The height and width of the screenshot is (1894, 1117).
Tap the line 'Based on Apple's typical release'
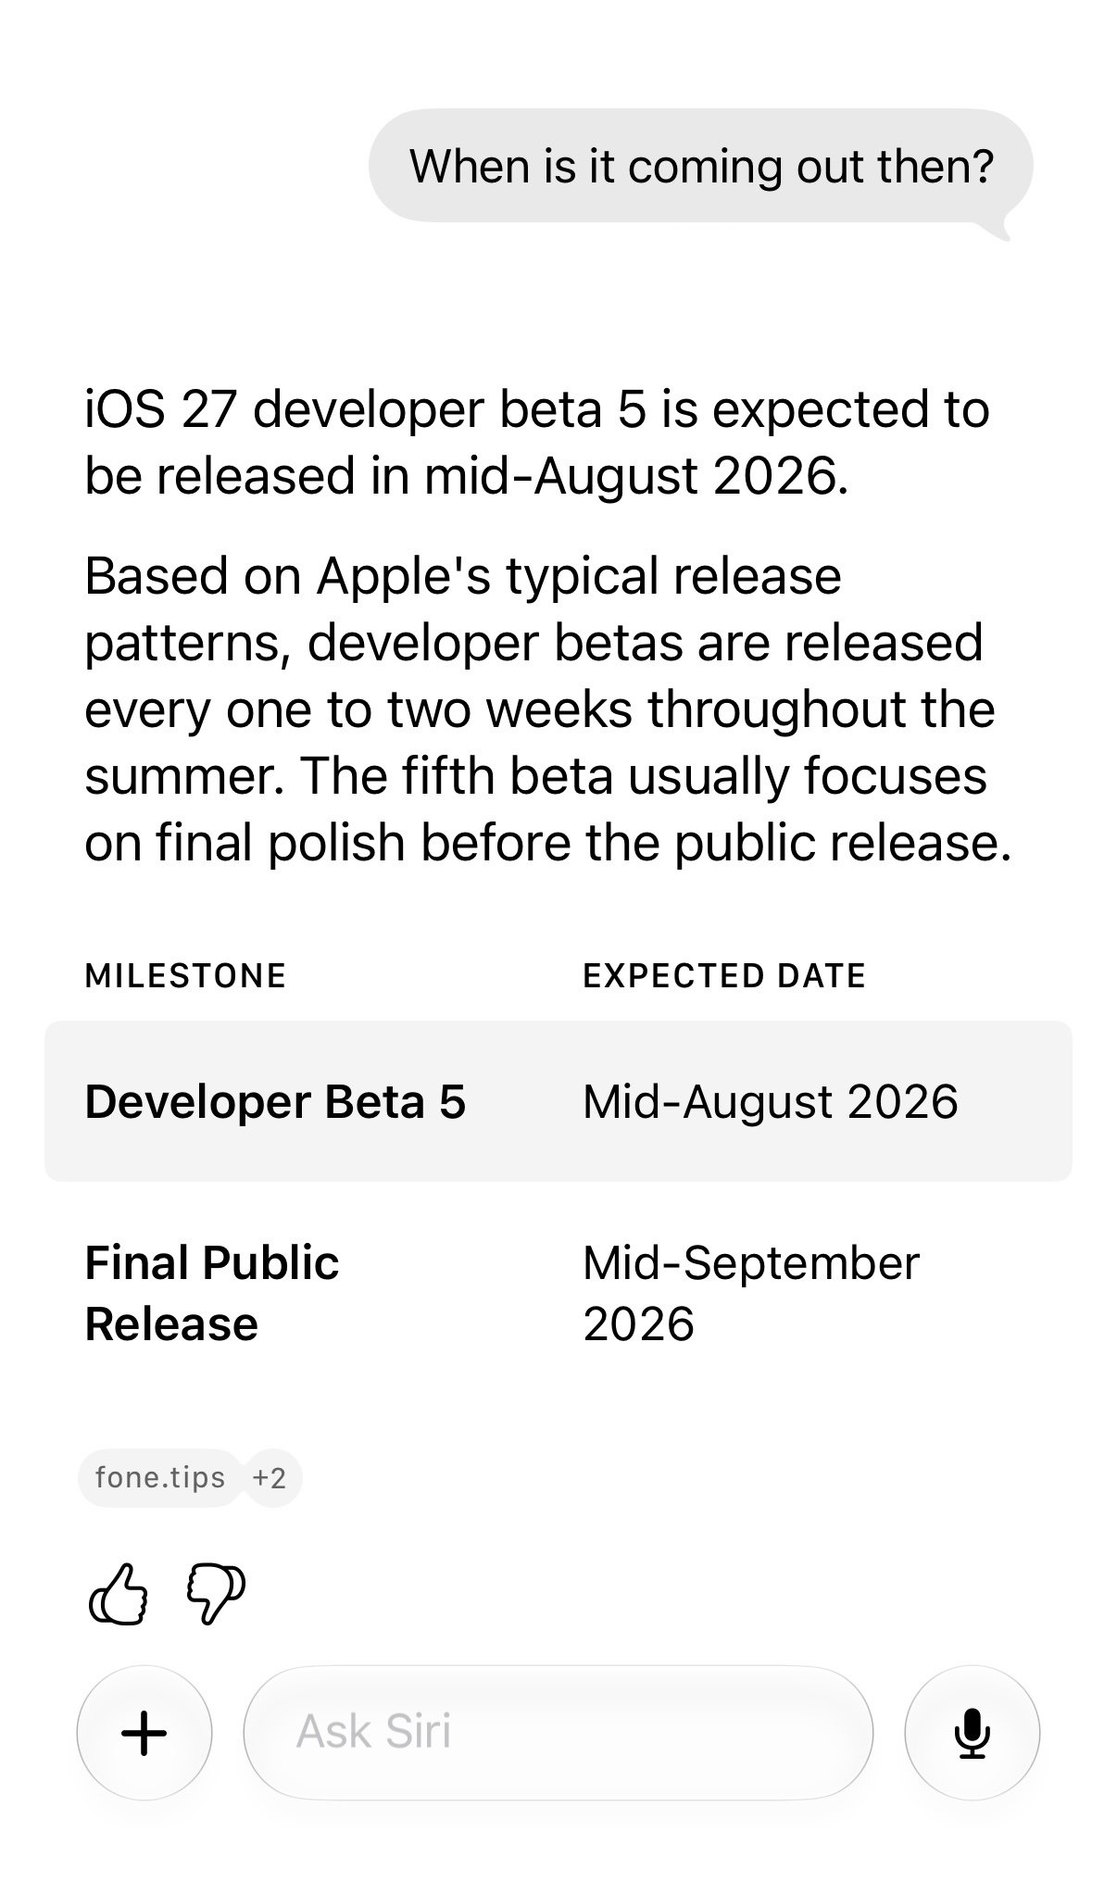tap(463, 576)
